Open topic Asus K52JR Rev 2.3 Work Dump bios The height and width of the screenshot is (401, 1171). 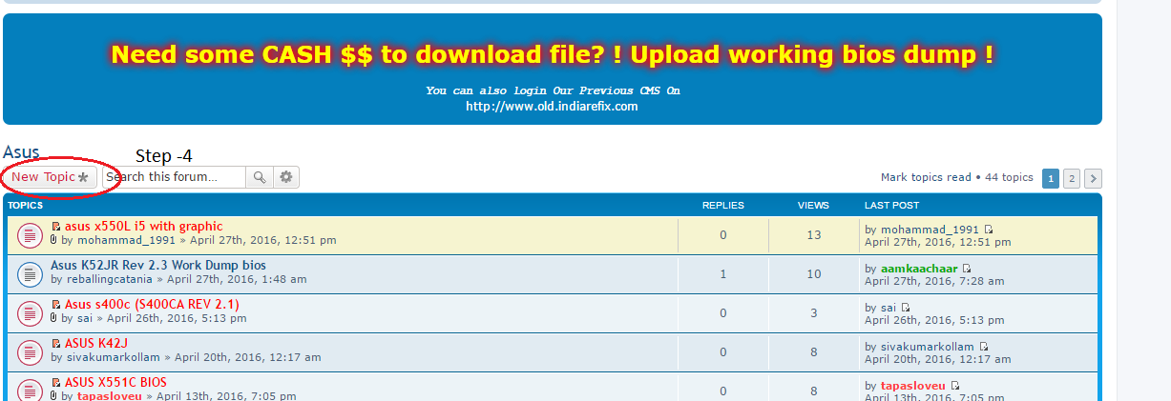pyautogui.click(x=158, y=266)
